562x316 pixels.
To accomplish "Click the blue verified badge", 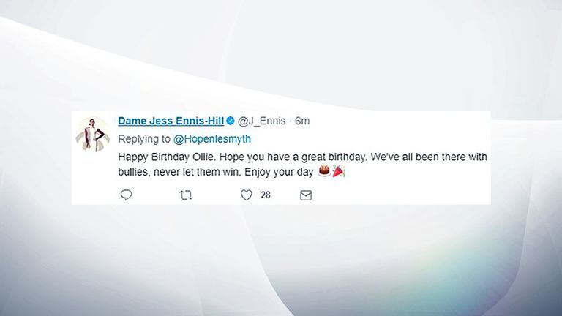I will coord(231,121).
